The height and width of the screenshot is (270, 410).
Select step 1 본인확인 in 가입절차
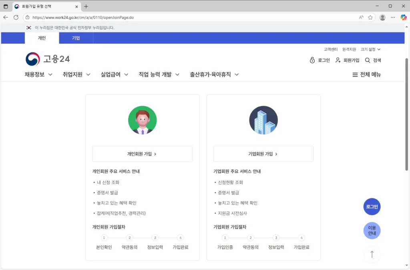pyautogui.click(x=104, y=242)
